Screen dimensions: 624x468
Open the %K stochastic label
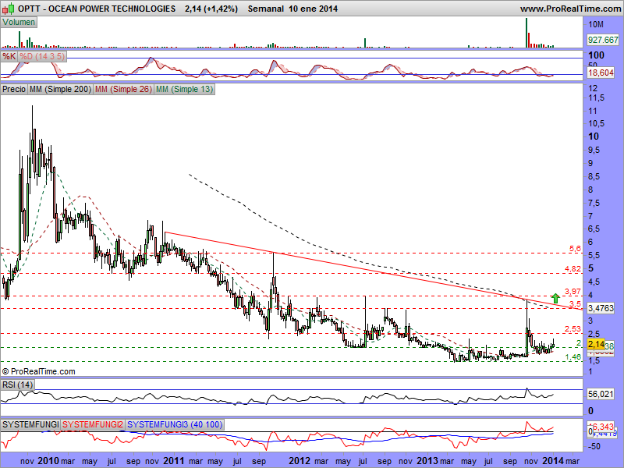(9, 56)
